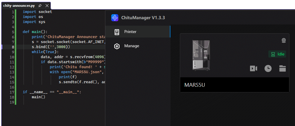The width and height of the screenshot is (295, 126).
Task: Click the hourglass icon in the Idle badge
Action: click(x=273, y=54)
